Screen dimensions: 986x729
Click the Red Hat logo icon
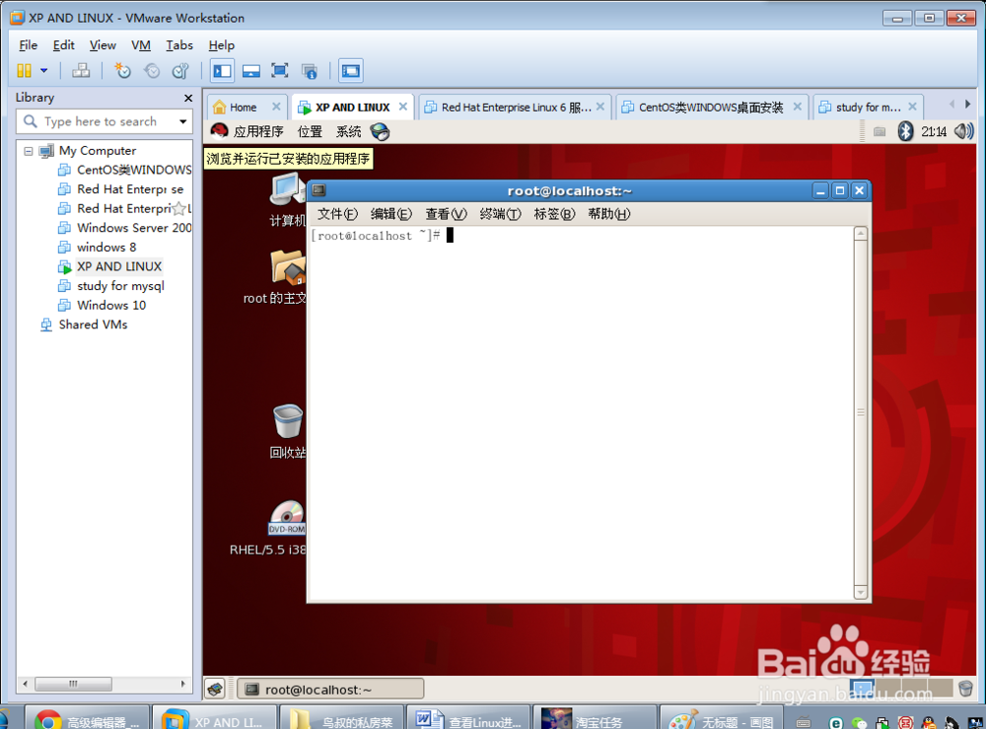click(x=219, y=131)
